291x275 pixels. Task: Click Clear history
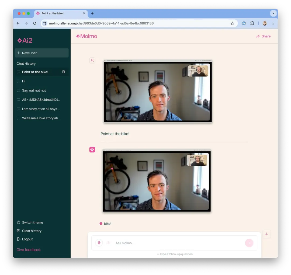pos(29,231)
